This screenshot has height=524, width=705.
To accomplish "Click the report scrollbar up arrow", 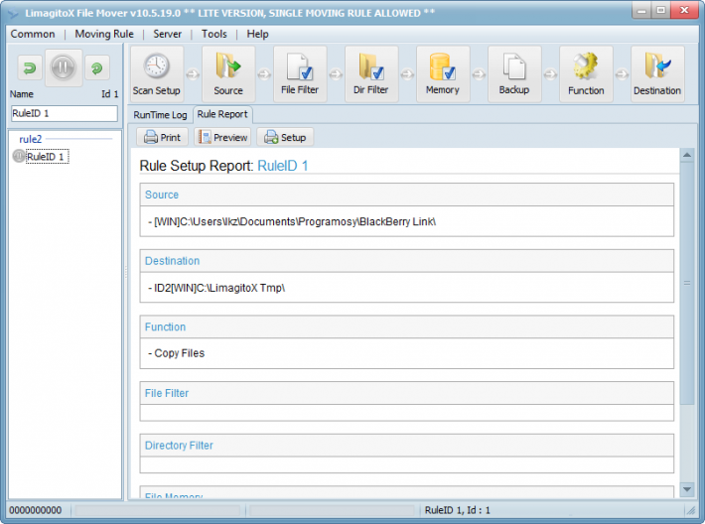I will click(686, 156).
